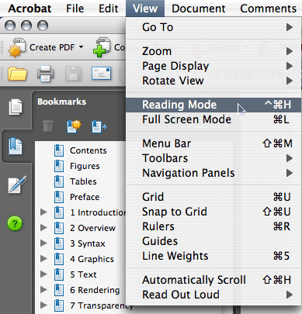Click the bookmark icon beside Tables
This screenshot has height=314, width=302.
59,181
